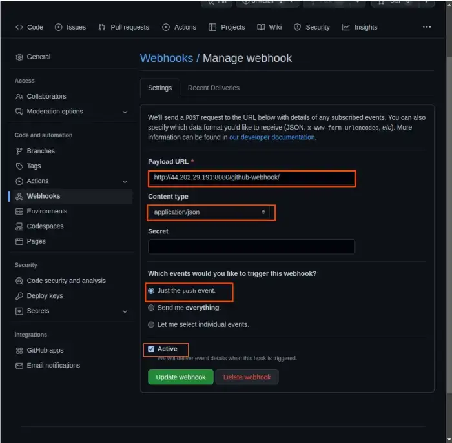
Task: Click the Webhooks icon in sidebar
Action: point(19,196)
